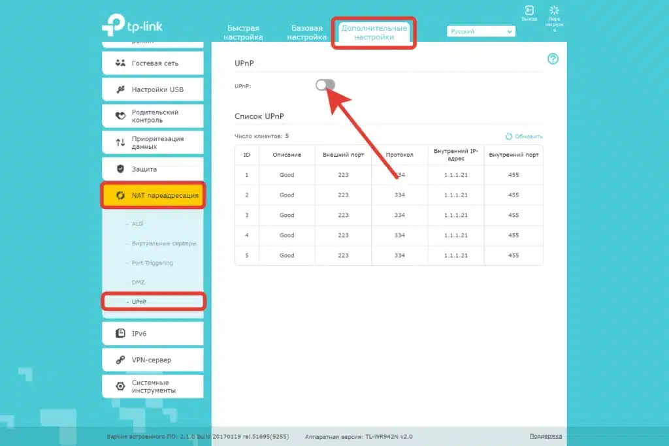Open Гостевая сеть from the sidebar
This screenshot has width=669, height=446.
click(x=152, y=63)
